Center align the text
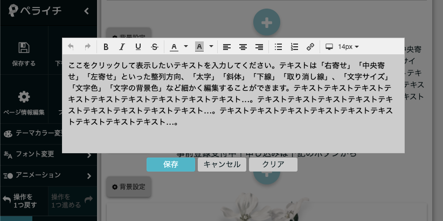This screenshot has width=443, height=221. click(x=243, y=47)
